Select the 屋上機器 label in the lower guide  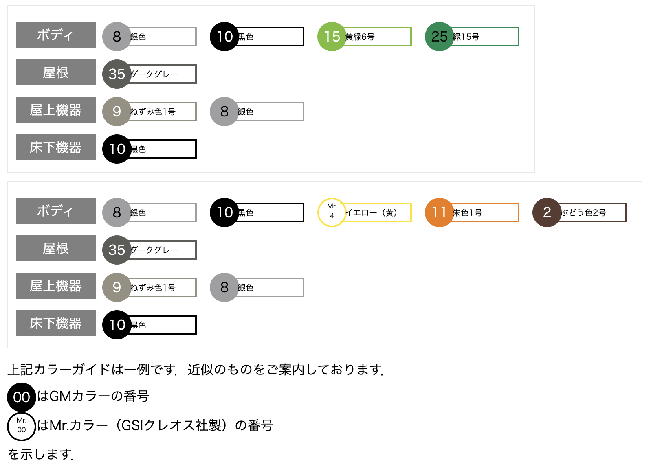click(56, 286)
